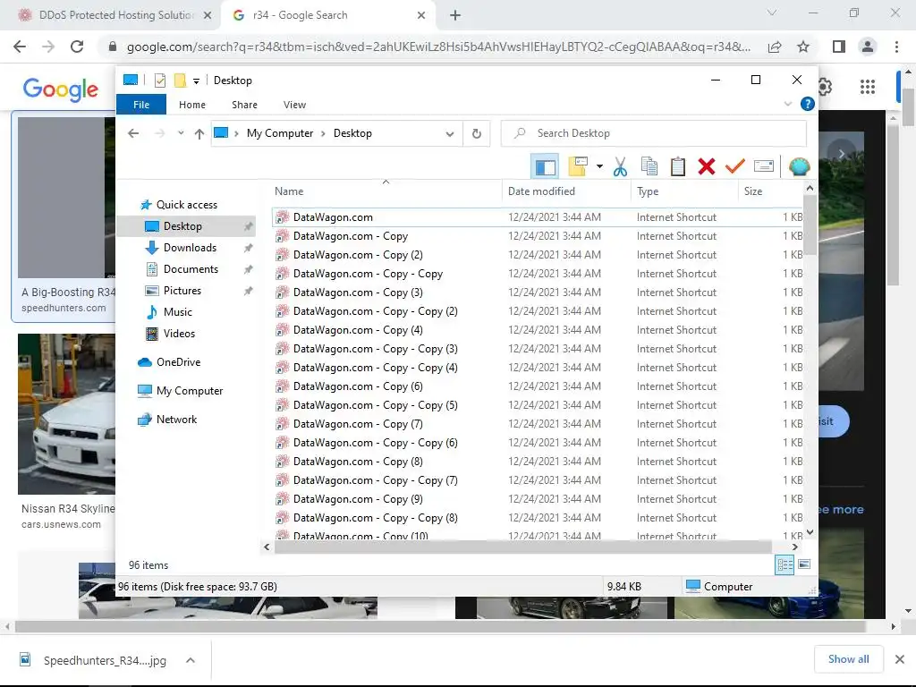
Task: Open Google apps grid icon
Action: point(868,87)
